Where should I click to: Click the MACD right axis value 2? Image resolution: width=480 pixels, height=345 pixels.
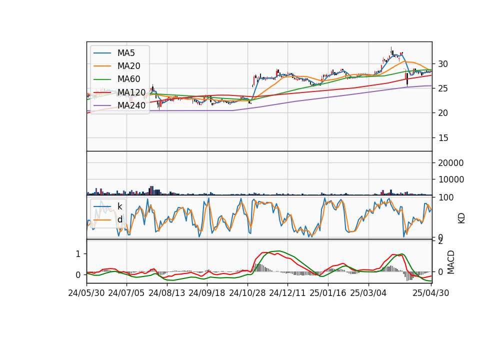[440, 241]
